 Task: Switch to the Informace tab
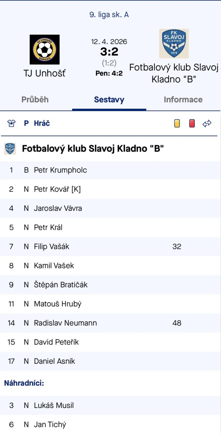183,100
